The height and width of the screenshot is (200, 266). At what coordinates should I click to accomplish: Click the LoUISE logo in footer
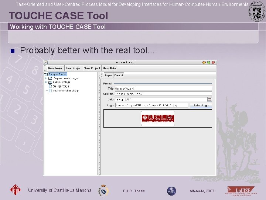click(x=241, y=191)
